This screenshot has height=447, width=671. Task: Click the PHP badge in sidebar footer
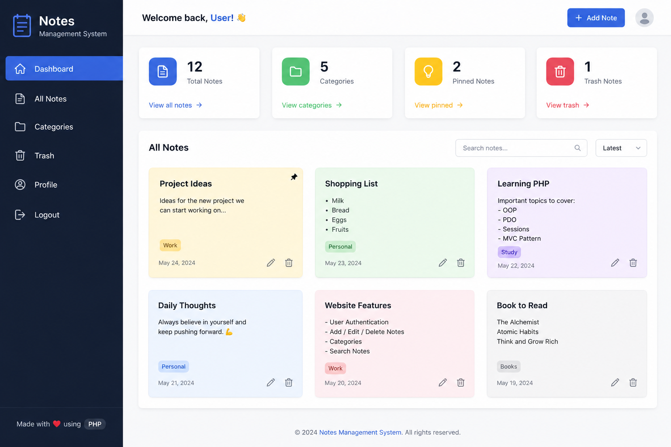(95, 424)
